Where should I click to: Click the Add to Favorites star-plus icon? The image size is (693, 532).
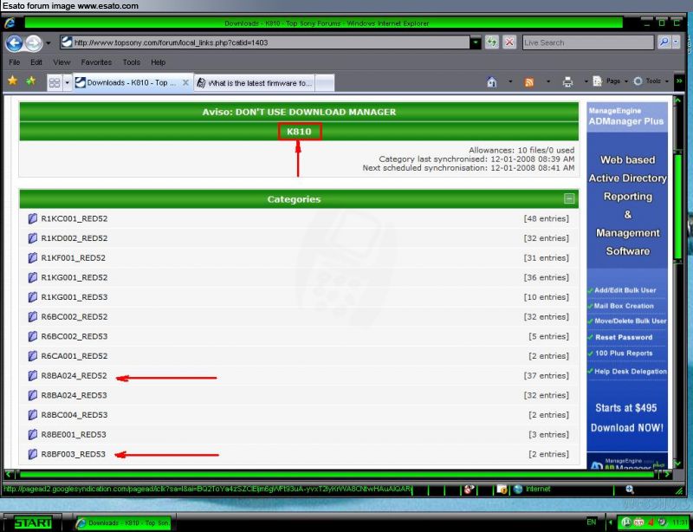pos(31,81)
